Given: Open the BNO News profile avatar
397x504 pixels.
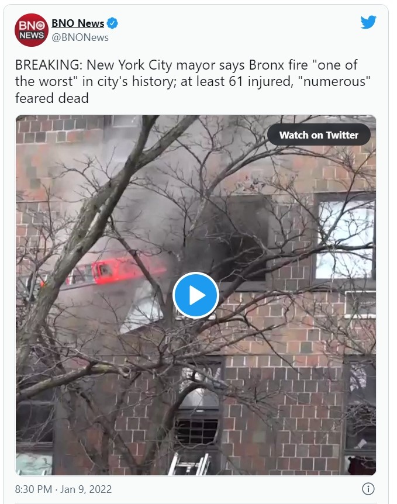Looking at the screenshot, I should [32, 30].
